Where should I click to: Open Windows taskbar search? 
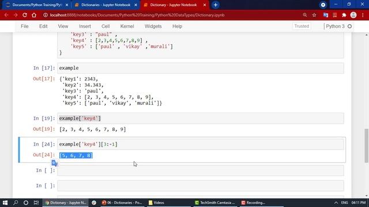click(16, 202)
